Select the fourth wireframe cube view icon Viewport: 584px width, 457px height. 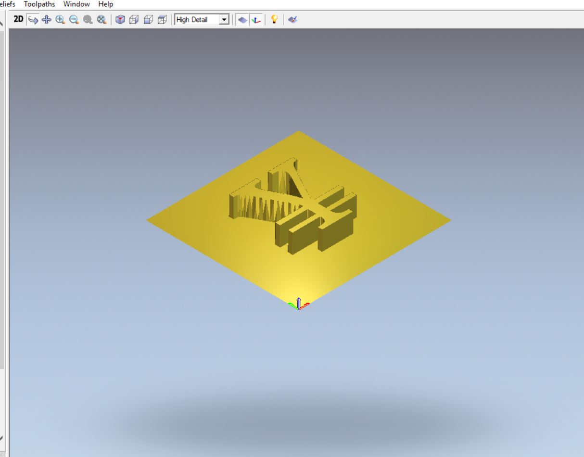click(x=162, y=20)
